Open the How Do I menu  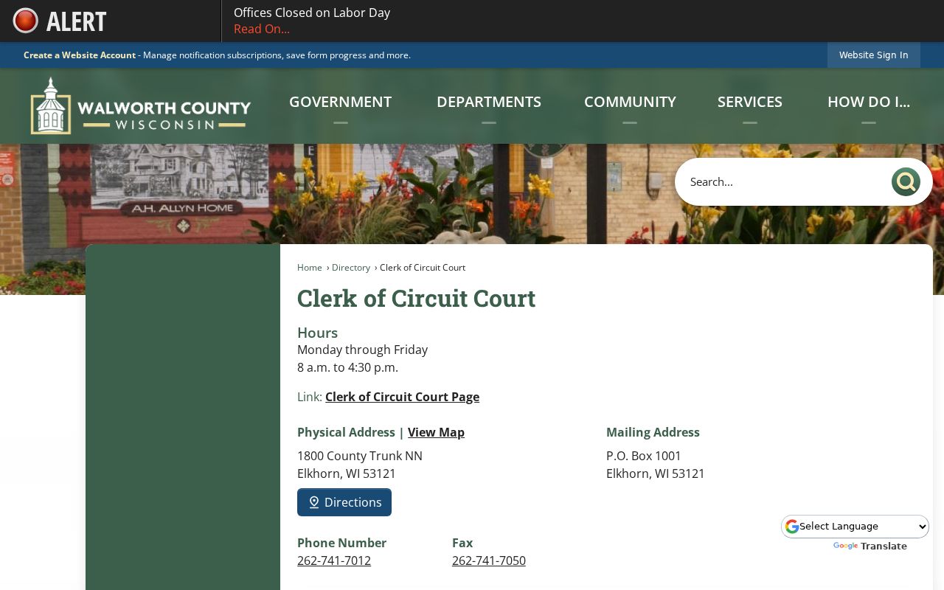tap(869, 102)
